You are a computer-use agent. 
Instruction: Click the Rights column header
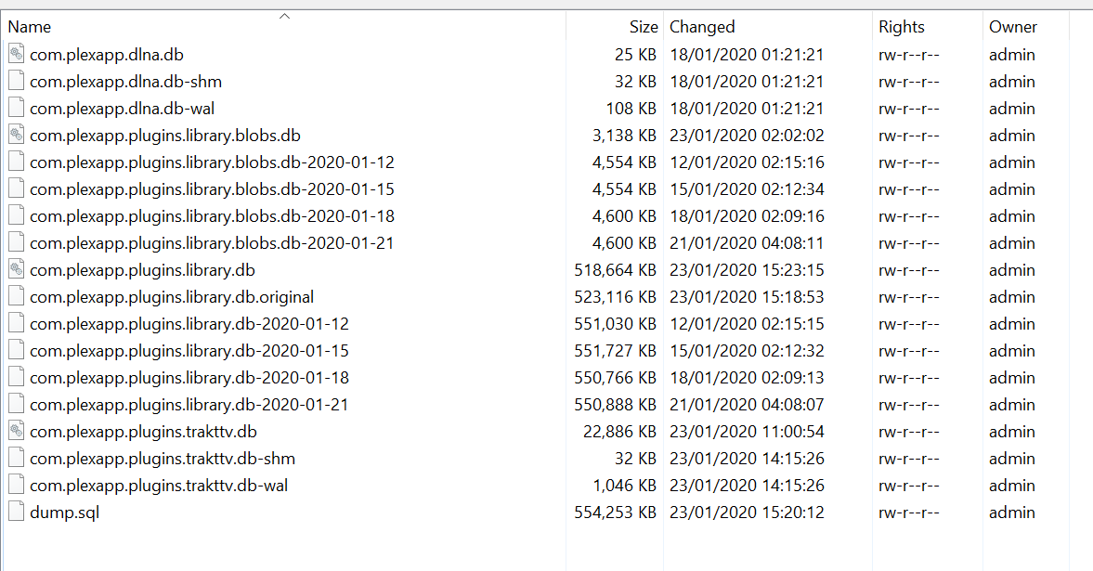pyautogui.click(x=902, y=27)
